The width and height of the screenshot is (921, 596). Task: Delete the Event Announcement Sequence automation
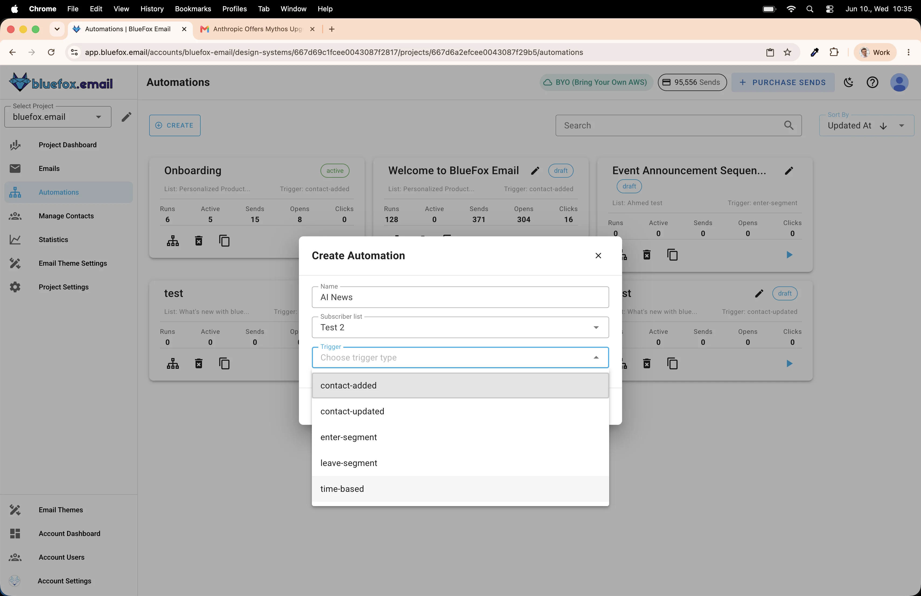point(647,255)
